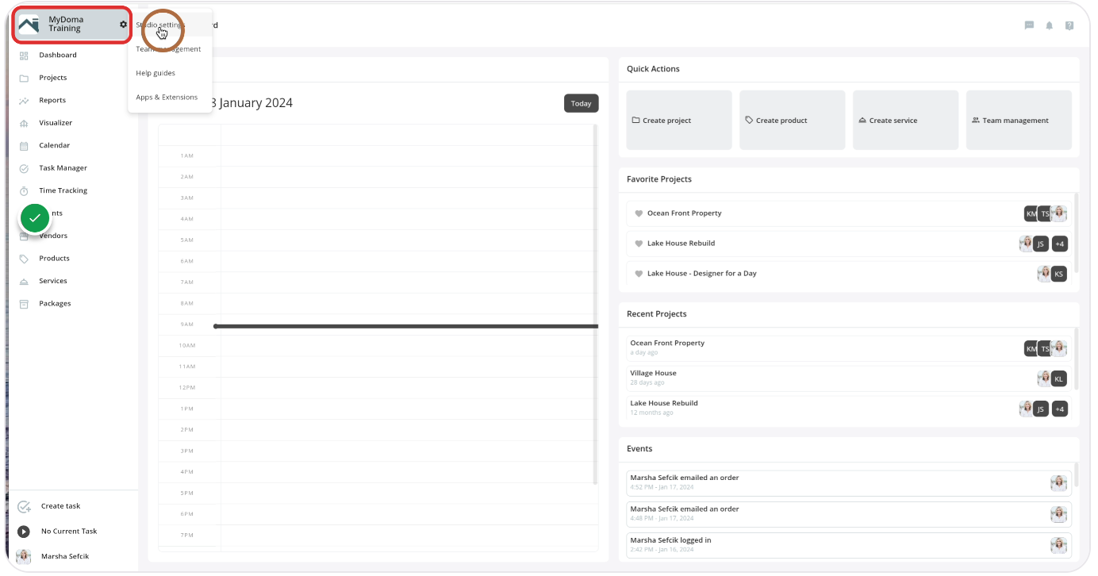Click the Dashboard sidebar icon
The image size is (1098, 576).
24,56
